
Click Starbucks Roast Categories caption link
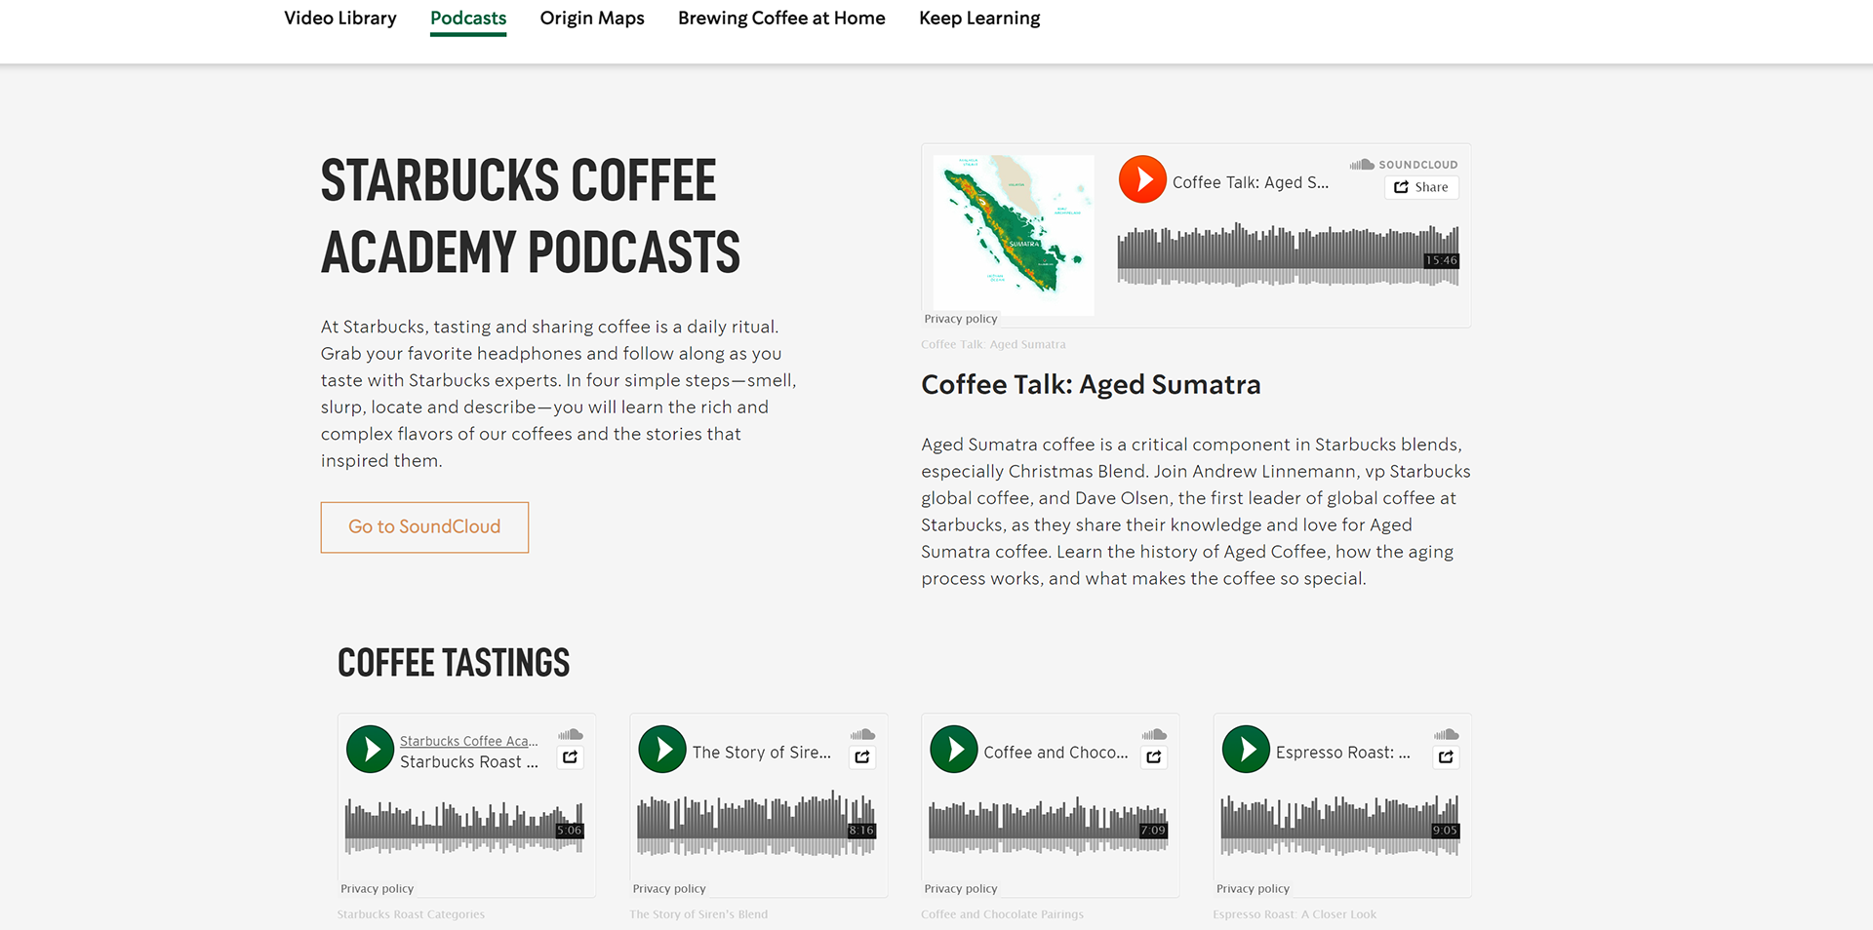(x=411, y=914)
